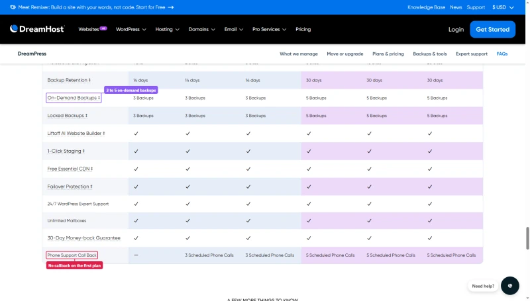This screenshot has height=301, width=530.
Task: Click first checkmark in 1-Click Staging row
Action: point(136,151)
